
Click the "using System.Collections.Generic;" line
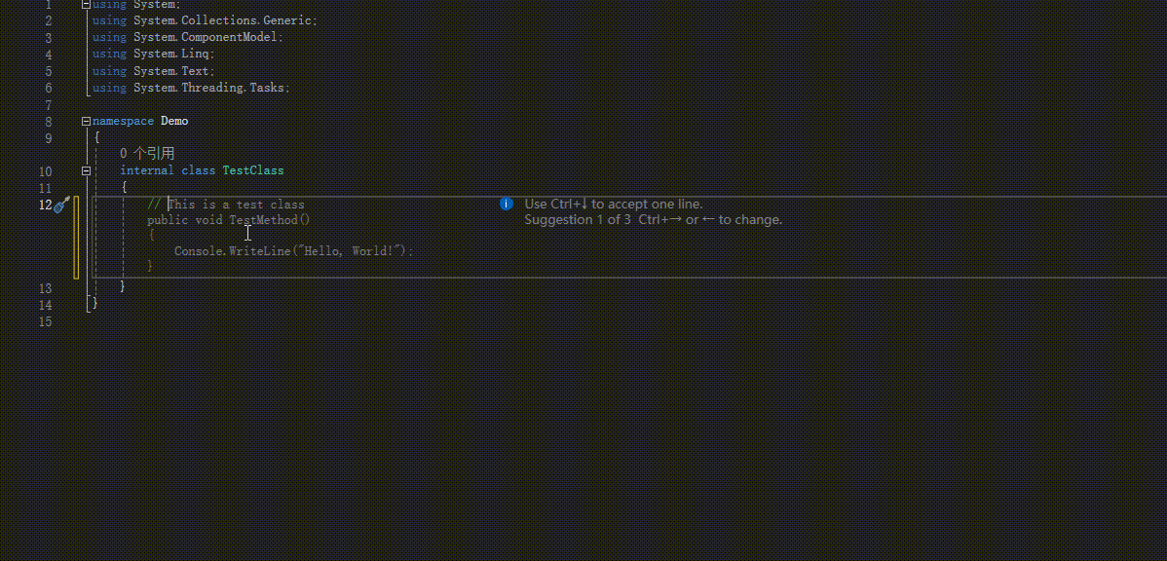(205, 20)
